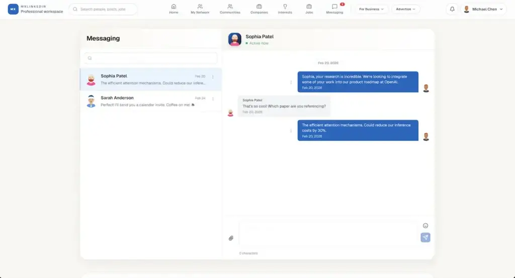Open the Michael Chen account dropdown chevron
Screen dimensions: 515x278
(501, 9)
